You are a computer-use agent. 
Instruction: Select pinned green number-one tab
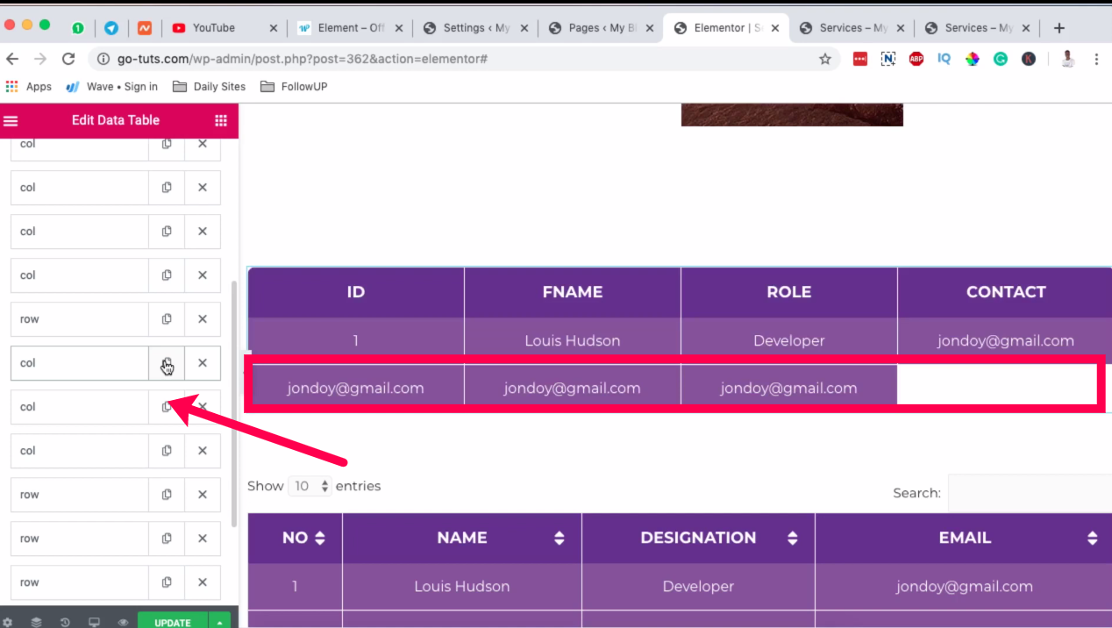pyautogui.click(x=78, y=28)
